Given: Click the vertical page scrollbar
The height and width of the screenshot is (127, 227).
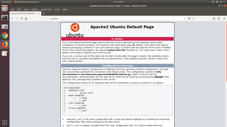Looking at the screenshot, I should coord(226,52).
